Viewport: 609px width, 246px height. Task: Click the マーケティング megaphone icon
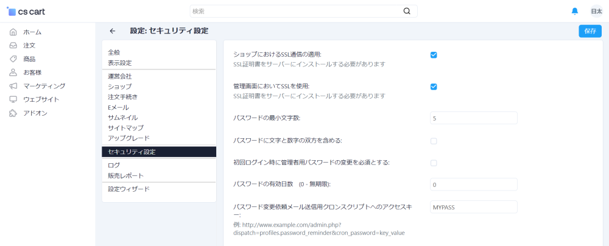coord(13,86)
